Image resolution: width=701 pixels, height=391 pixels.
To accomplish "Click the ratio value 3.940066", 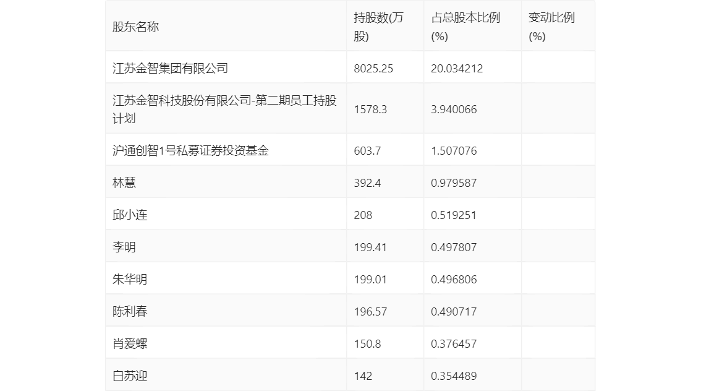I will 454,110.
